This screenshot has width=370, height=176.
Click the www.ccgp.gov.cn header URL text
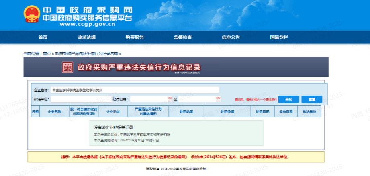pos(87,24)
